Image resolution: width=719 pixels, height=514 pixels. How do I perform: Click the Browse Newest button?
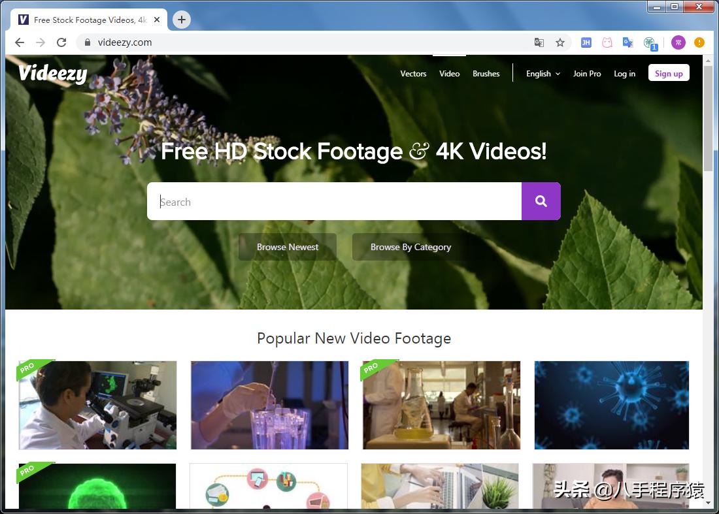(288, 247)
